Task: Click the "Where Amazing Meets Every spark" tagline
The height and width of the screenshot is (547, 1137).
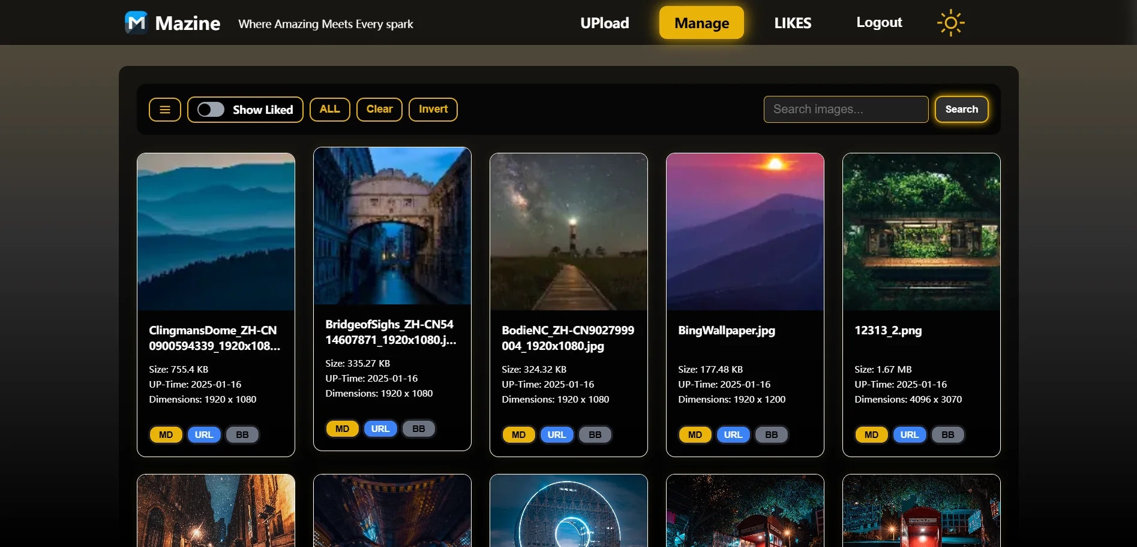Action: [x=326, y=24]
